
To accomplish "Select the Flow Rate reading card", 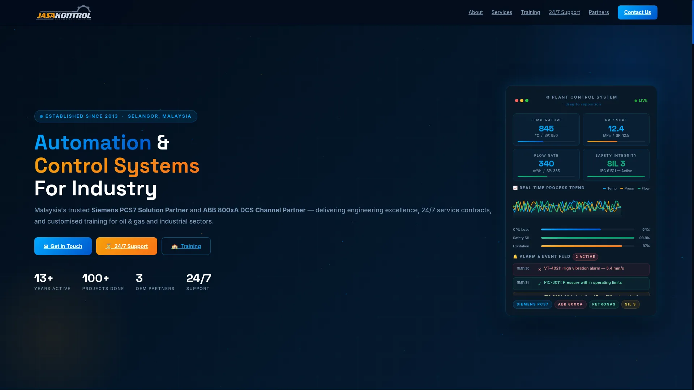I will tap(546, 165).
